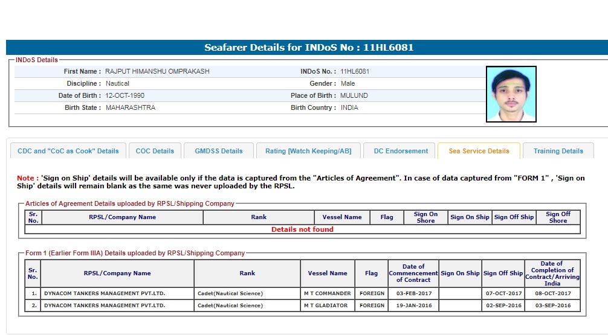Viewport: 608px width, 335px height.
Task: Open the Training Details tab
Action: coord(558,151)
